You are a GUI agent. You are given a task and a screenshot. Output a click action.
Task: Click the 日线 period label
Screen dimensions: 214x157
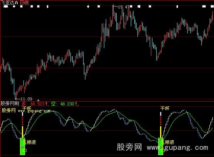click(x=24, y=2)
